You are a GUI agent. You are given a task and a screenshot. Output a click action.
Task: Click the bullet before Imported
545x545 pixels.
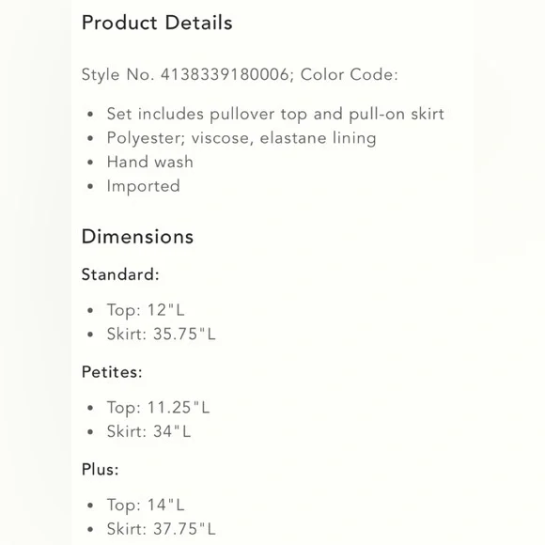point(90,186)
